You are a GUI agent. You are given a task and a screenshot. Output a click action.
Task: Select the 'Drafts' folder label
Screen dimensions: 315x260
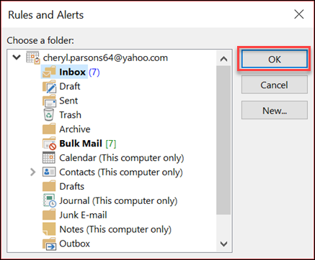71,186
